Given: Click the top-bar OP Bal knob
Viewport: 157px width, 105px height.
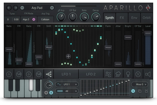Looking at the screenshot, I should tap(72, 17).
